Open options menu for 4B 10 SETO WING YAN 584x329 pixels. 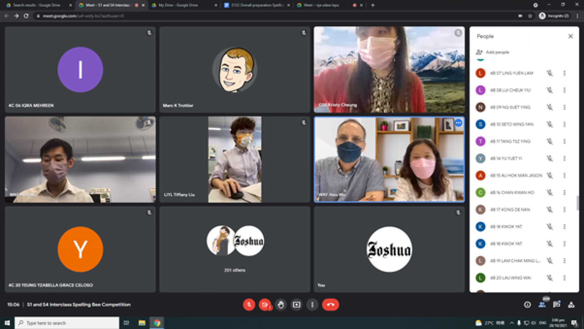[565, 124]
